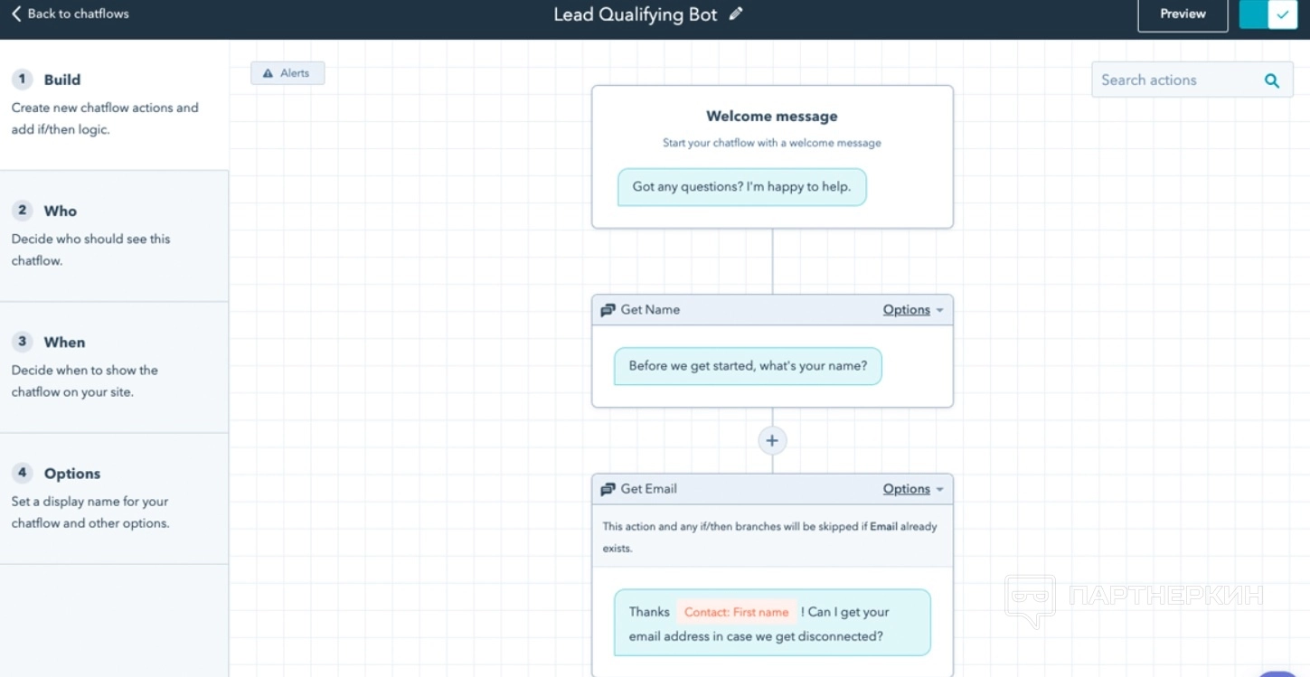Select the Welcome message card

coord(772,117)
